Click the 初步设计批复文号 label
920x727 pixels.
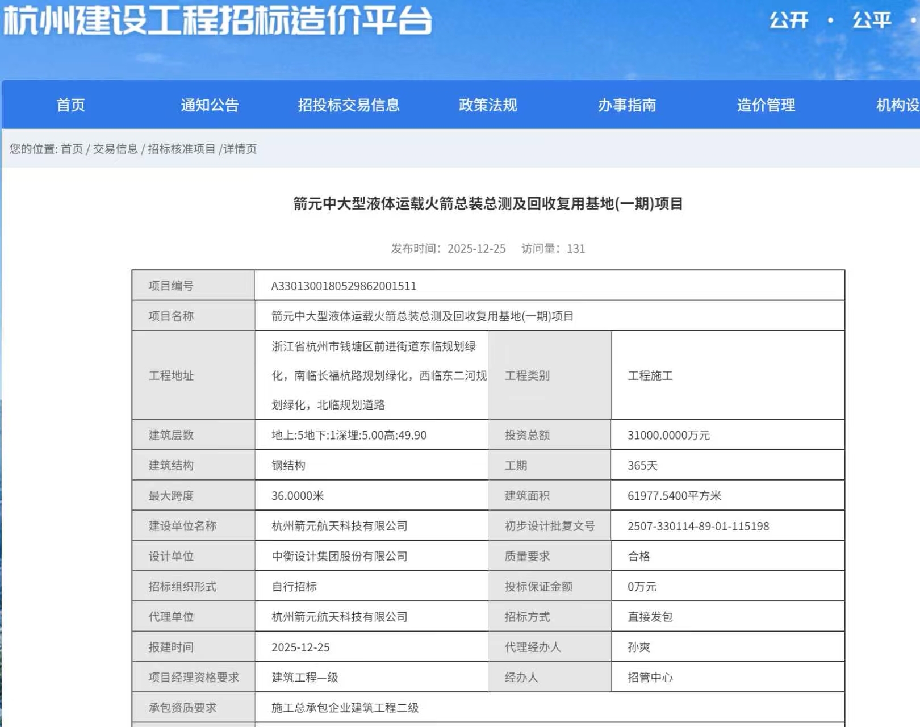tap(550, 527)
